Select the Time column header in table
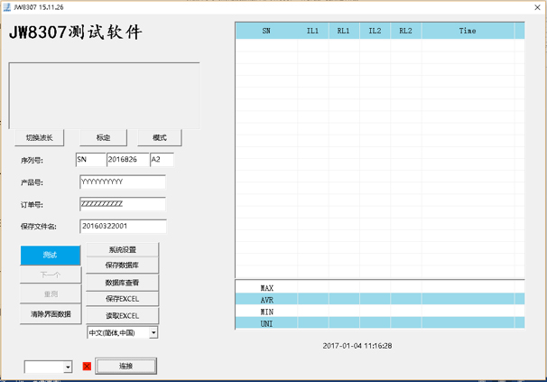 pyautogui.click(x=467, y=31)
